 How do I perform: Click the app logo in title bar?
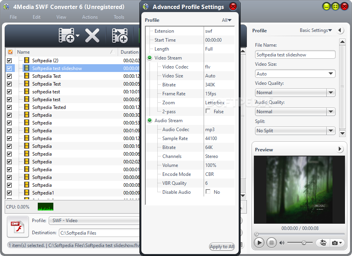[x=6, y=7]
